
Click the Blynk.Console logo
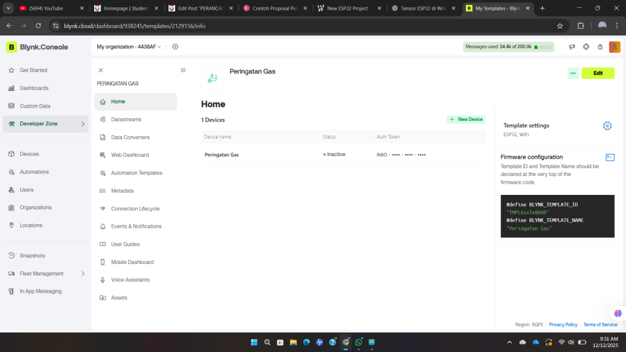pyautogui.click(x=37, y=47)
